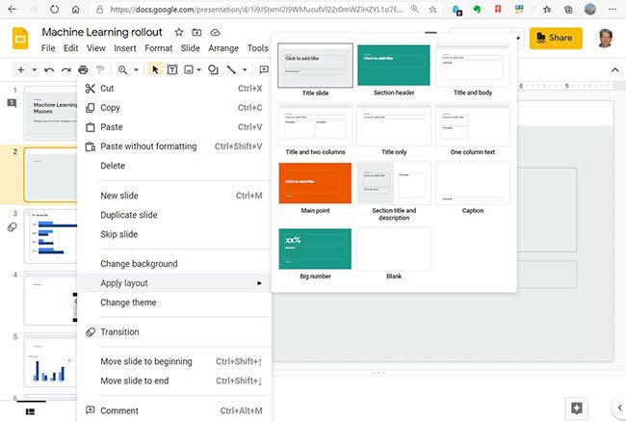Click the paint format icon

[100, 70]
